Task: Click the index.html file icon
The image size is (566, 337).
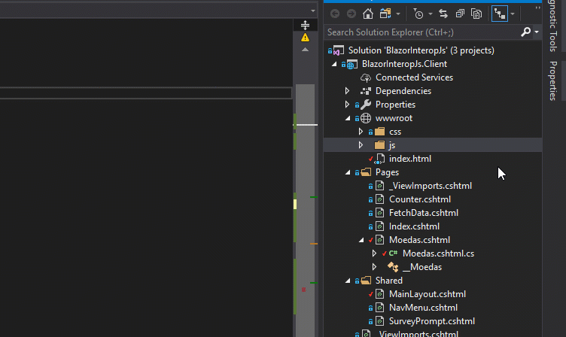Action: click(x=379, y=159)
